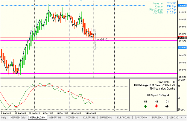Click the light blue chart shift triangle at top
The image size is (187, 121).
[81, 1]
